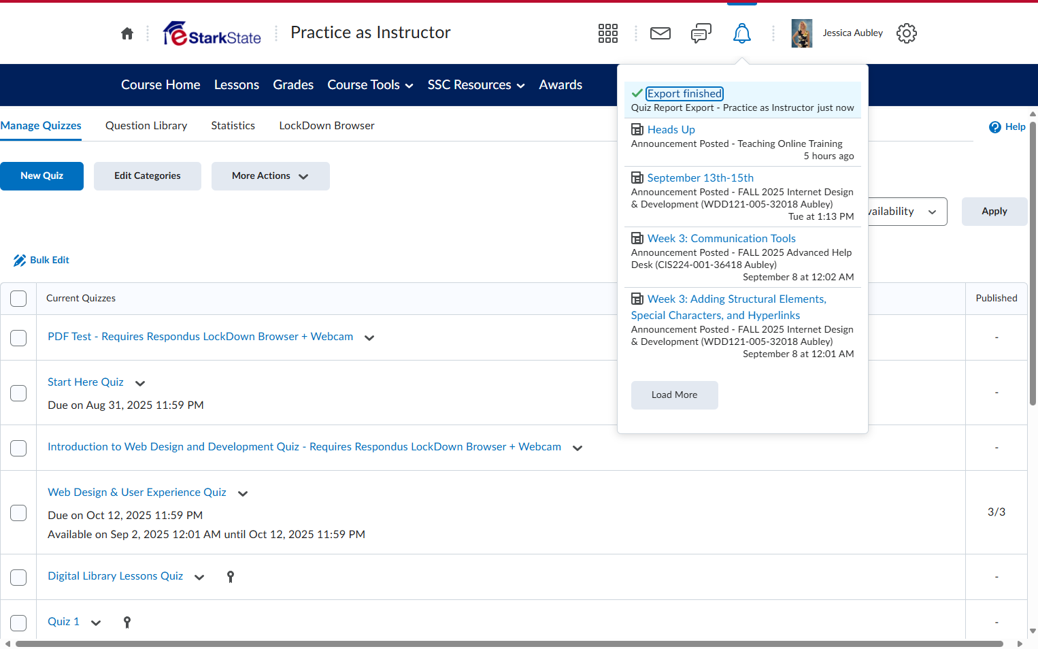Switch to the Statistics tab
Screen dimensions: 1038x649
coord(233,126)
